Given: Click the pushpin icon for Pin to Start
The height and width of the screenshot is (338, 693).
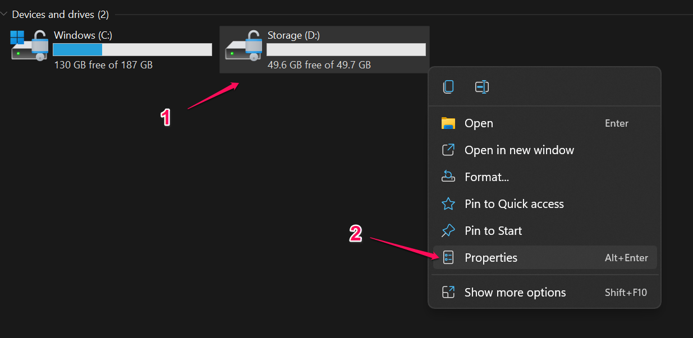Looking at the screenshot, I should pos(448,231).
